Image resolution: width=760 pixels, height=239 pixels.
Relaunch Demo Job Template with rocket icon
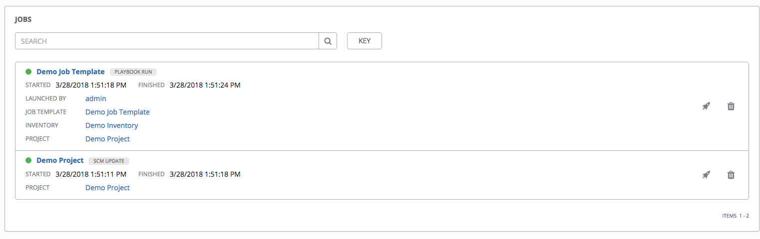(706, 106)
